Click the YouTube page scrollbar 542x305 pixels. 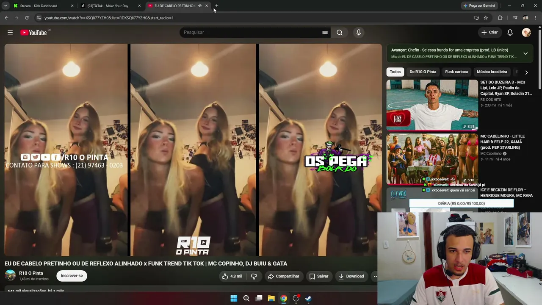[539, 59]
